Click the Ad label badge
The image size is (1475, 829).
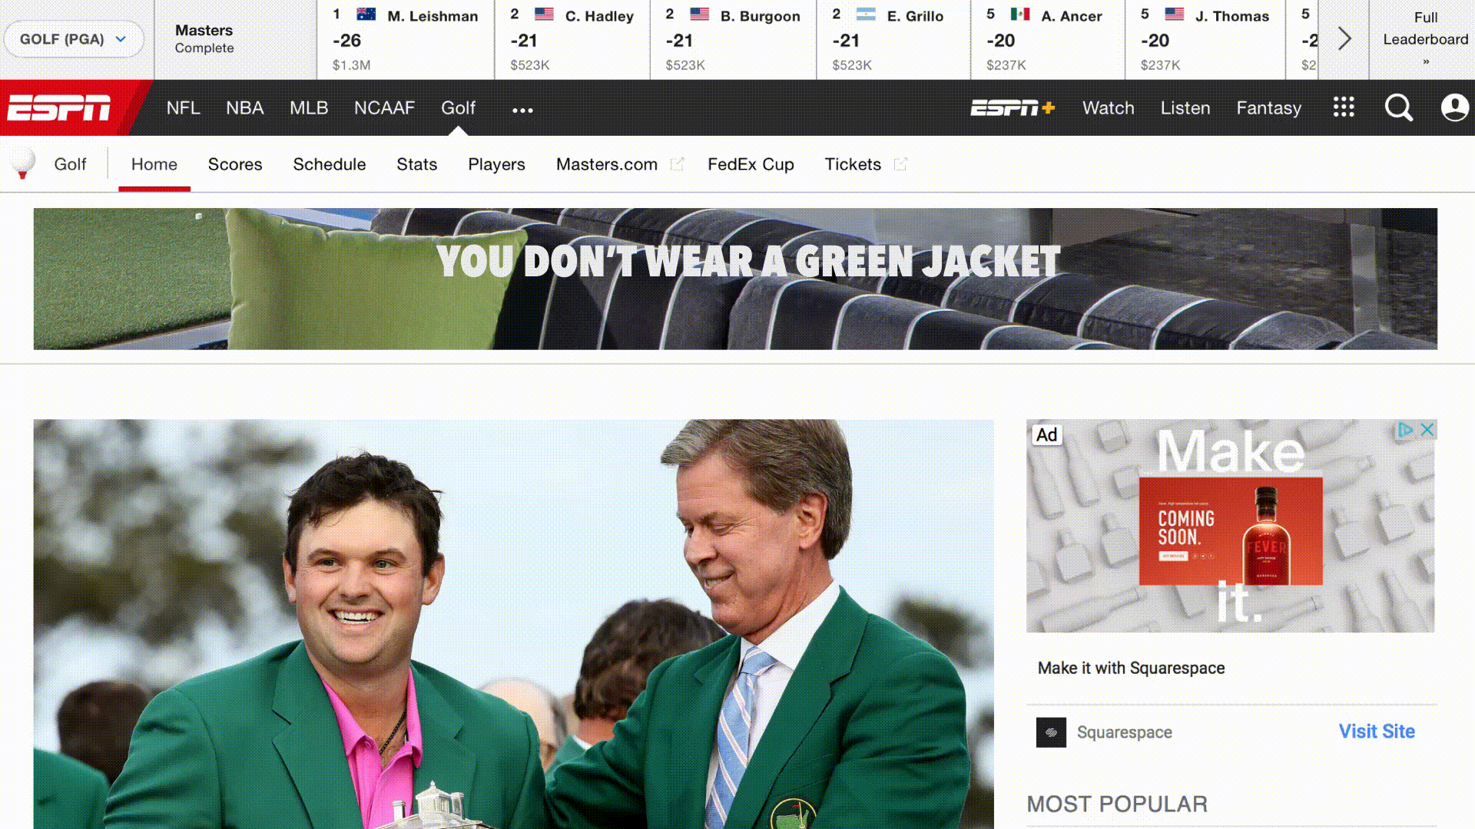(x=1046, y=435)
